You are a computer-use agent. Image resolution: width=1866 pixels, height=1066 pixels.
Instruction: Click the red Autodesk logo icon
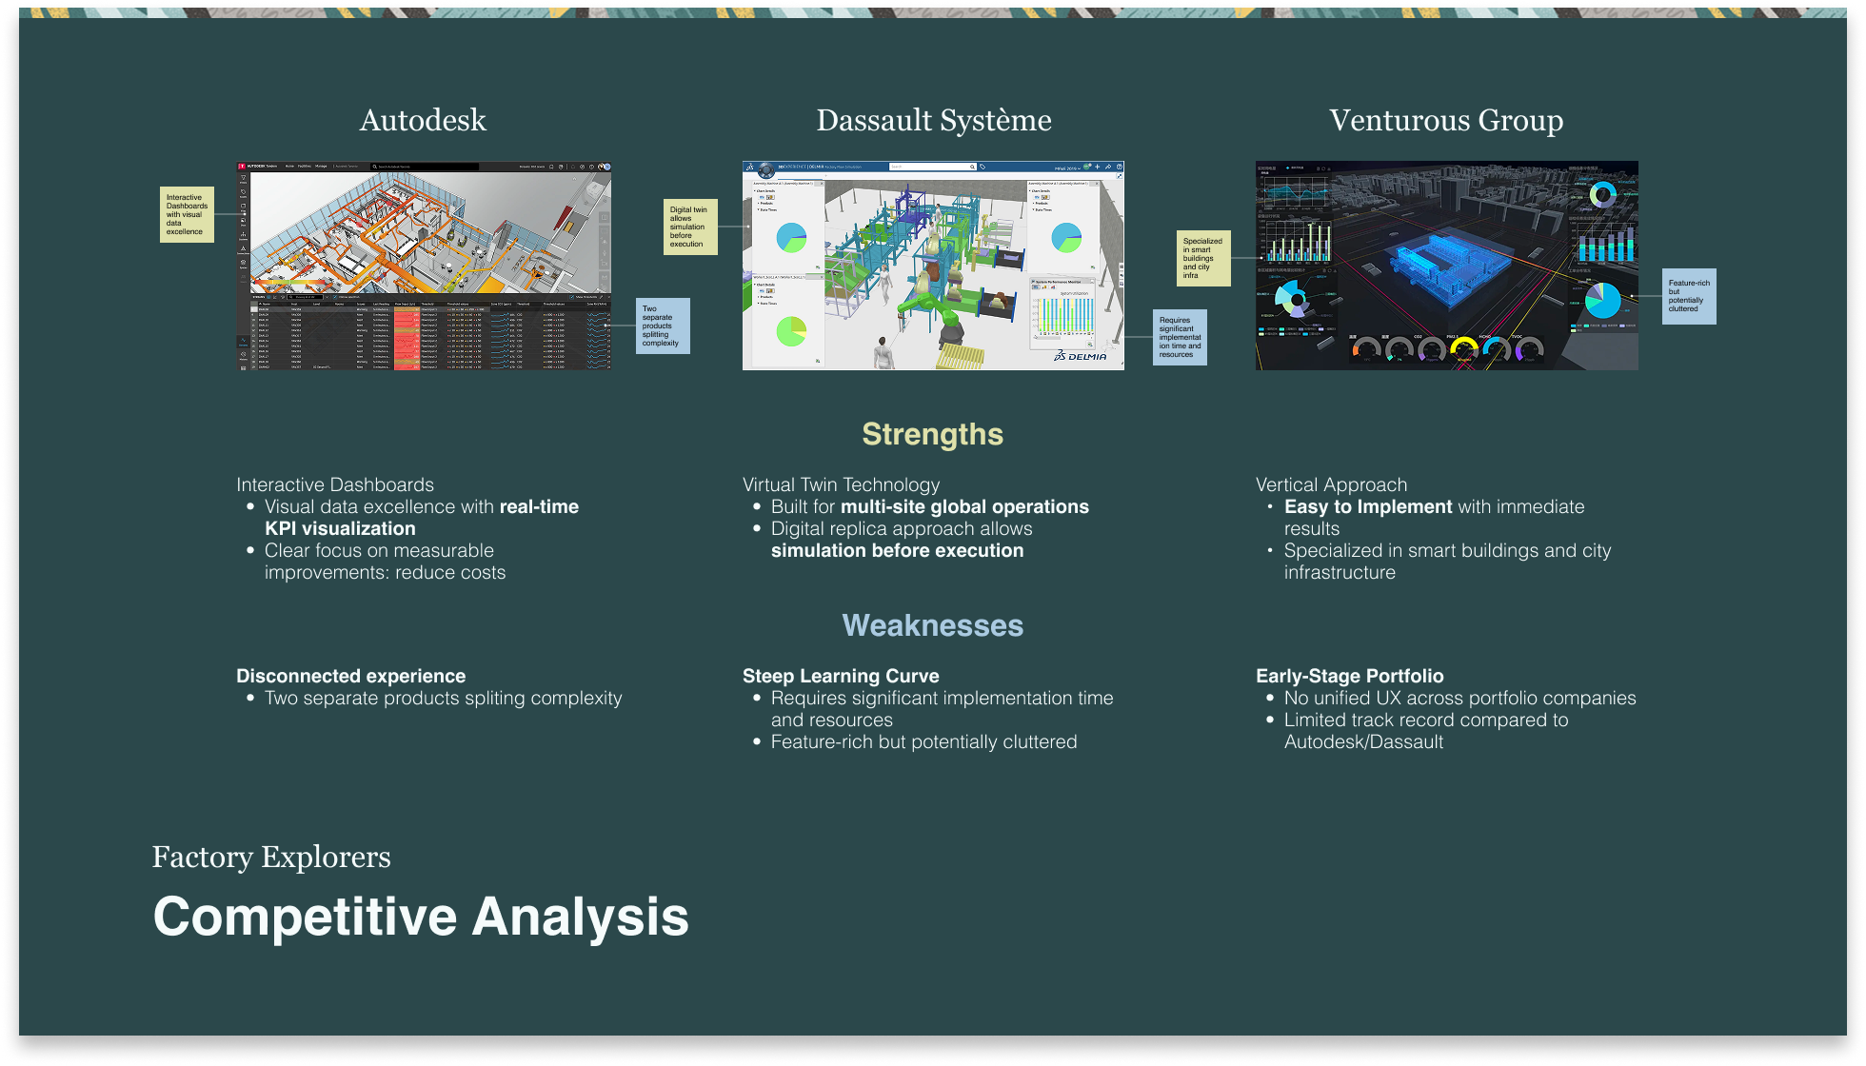pos(242,167)
